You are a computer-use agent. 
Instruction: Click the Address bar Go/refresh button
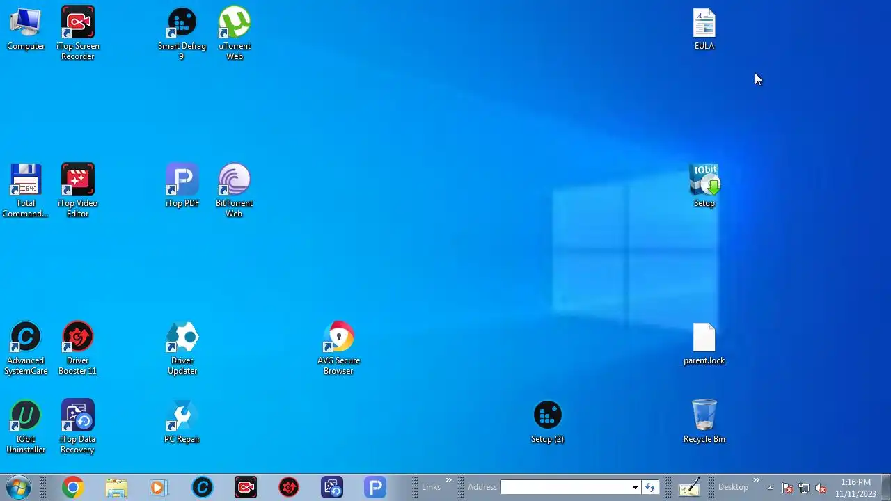pyautogui.click(x=650, y=487)
